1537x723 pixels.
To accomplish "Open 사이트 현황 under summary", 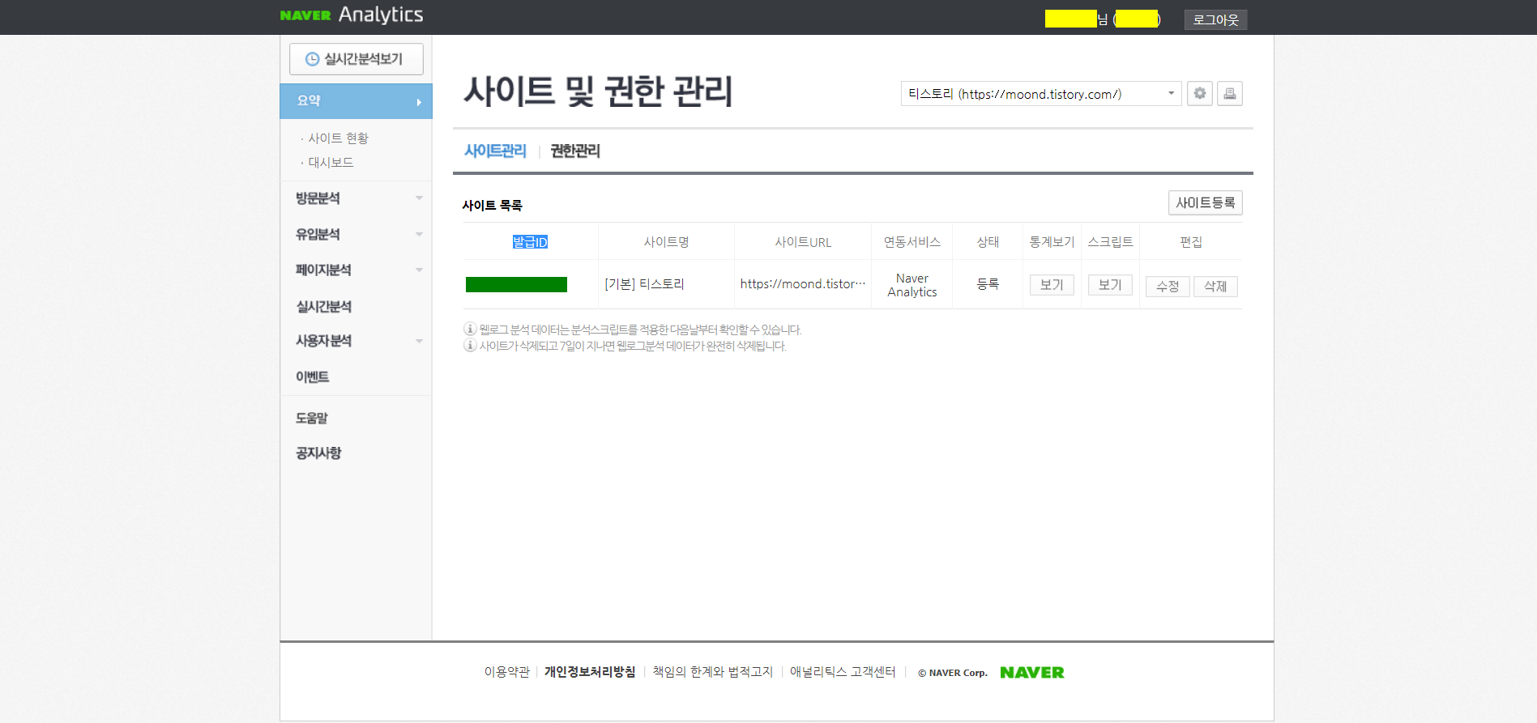I will coord(338,138).
